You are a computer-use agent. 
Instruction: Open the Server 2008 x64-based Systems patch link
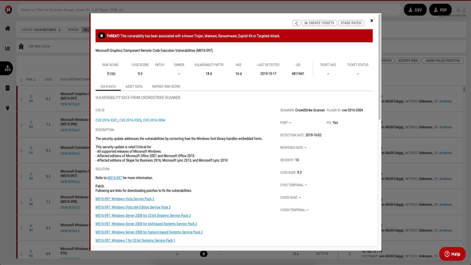point(146,224)
